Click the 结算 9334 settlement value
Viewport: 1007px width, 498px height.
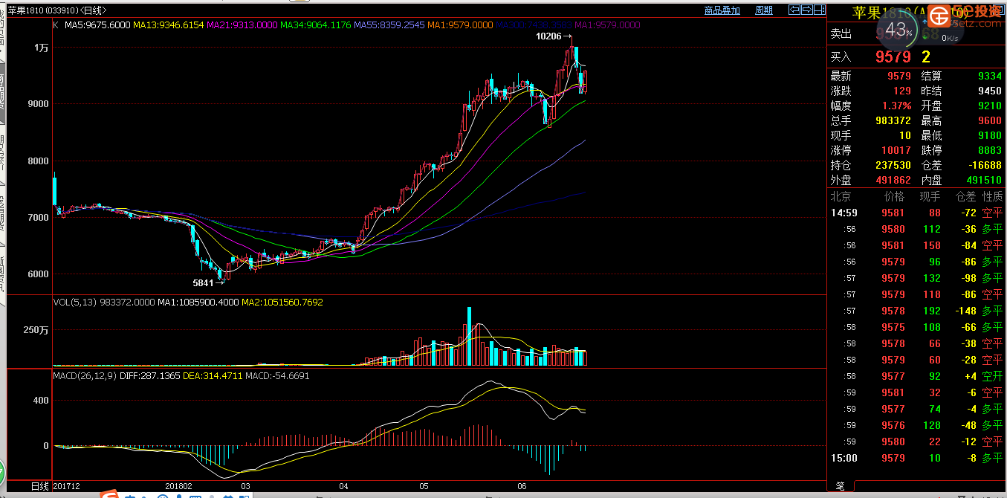coord(989,76)
